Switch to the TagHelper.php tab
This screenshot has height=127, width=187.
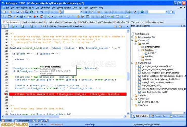tap(68, 22)
